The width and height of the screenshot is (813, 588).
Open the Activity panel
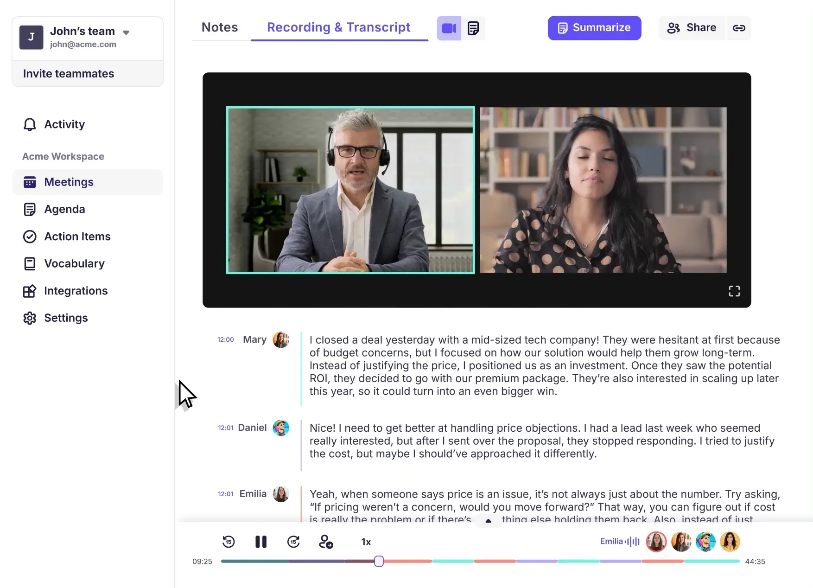tap(64, 124)
